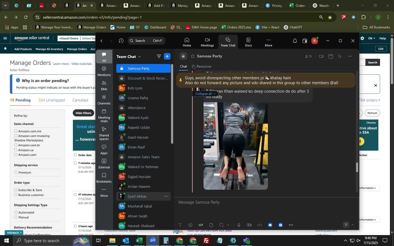This screenshot has width=394, height=246.
Task: Open Manage All Inventory menu
Action: (49, 49)
